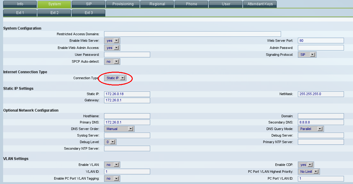The image size is (353, 184).
Task: Go to the Attendant Keys tab
Action: click(260, 4)
